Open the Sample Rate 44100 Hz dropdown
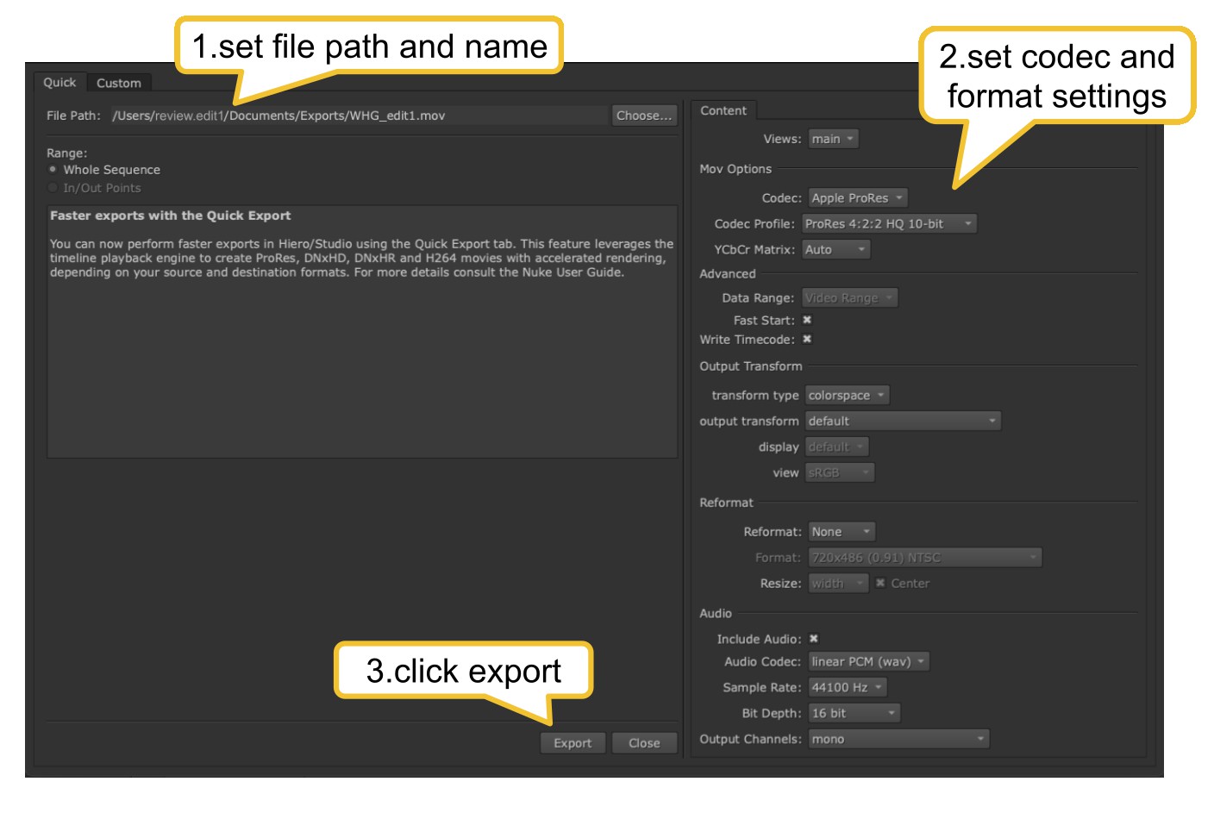This screenshot has height=819, width=1214. (847, 688)
